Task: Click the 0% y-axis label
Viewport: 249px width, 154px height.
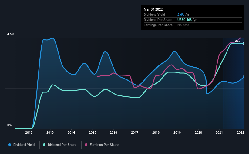Action: [x=9, y=125]
